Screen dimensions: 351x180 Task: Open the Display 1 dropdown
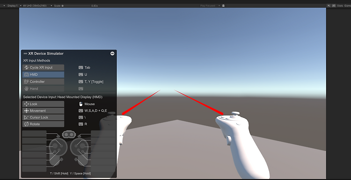click(14, 6)
